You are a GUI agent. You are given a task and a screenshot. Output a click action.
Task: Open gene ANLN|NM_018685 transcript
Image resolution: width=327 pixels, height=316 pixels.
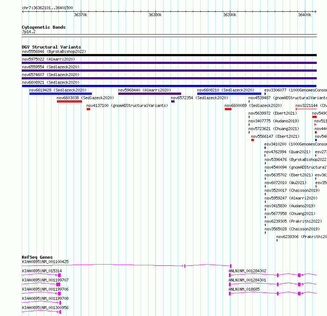244,289
